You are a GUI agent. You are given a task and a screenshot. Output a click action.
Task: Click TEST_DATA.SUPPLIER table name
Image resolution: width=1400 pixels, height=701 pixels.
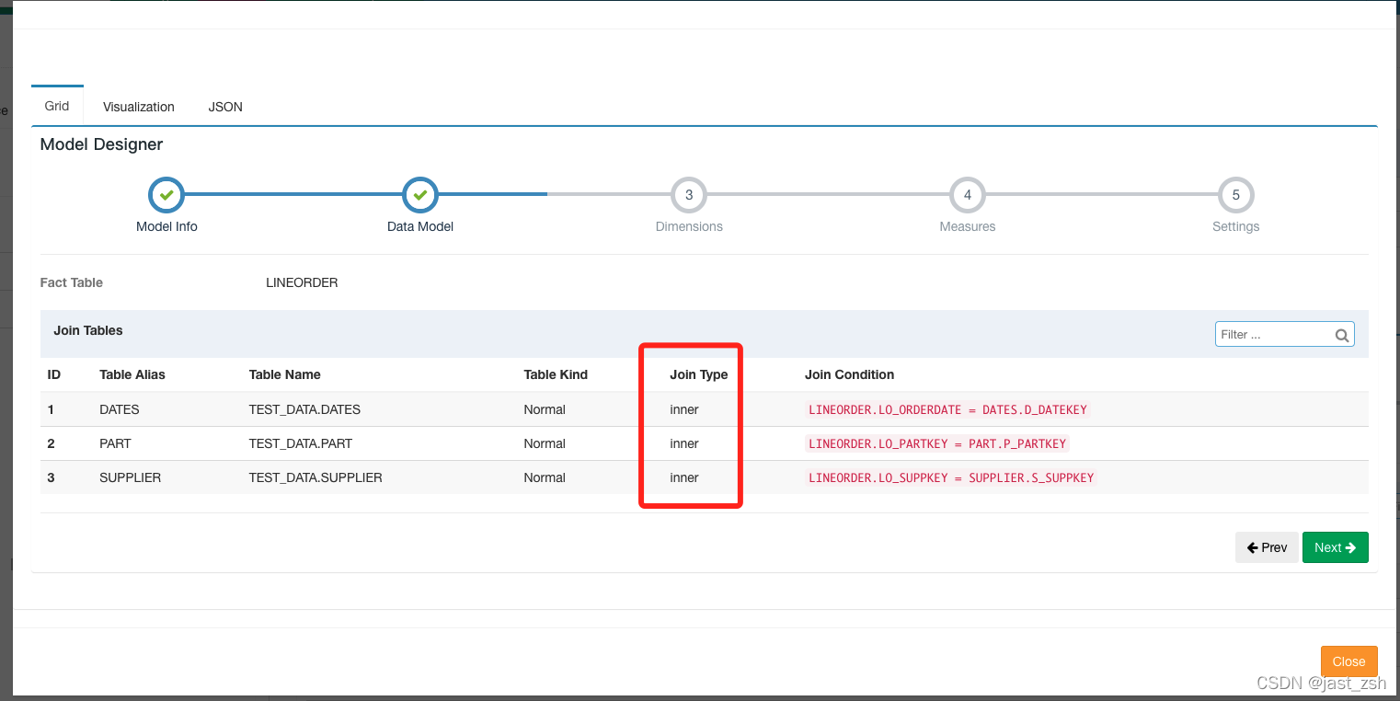316,477
